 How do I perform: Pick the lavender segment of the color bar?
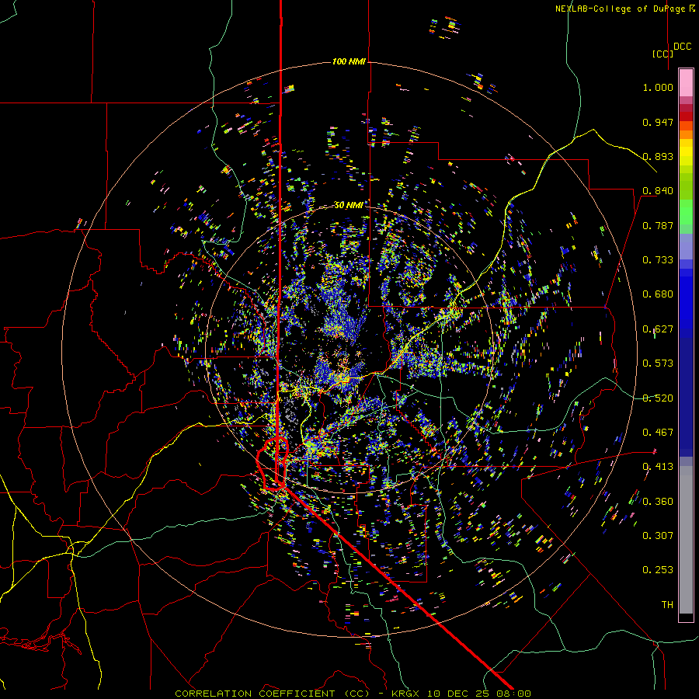coord(686,246)
